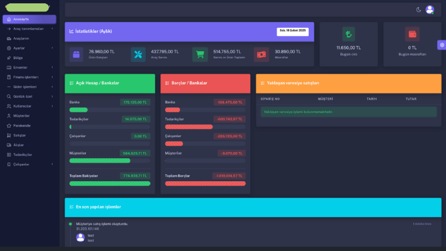This screenshot has width=446, height=251.
Task: Click the Satışlar cart icon in sidebar
Action: point(9,136)
